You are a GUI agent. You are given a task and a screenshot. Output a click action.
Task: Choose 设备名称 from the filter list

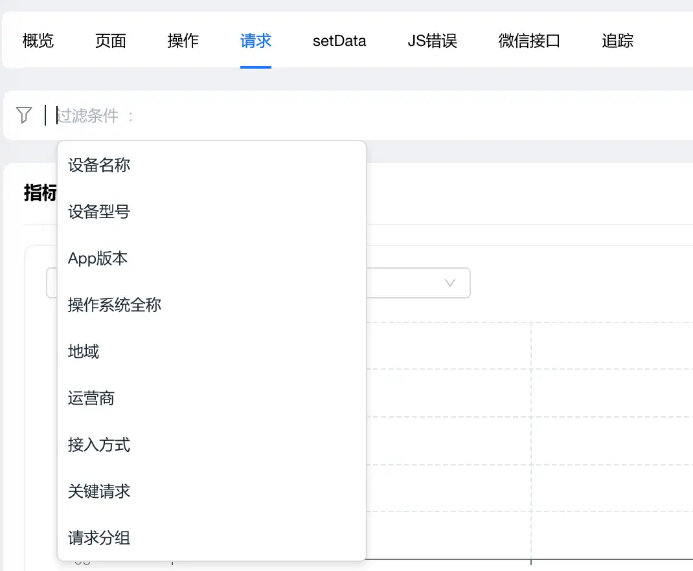(99, 165)
